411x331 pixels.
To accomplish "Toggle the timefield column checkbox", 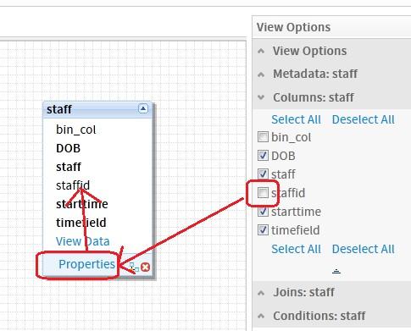I will point(263,230).
